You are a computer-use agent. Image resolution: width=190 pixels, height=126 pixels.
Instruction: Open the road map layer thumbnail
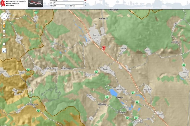click(x=35, y=3)
